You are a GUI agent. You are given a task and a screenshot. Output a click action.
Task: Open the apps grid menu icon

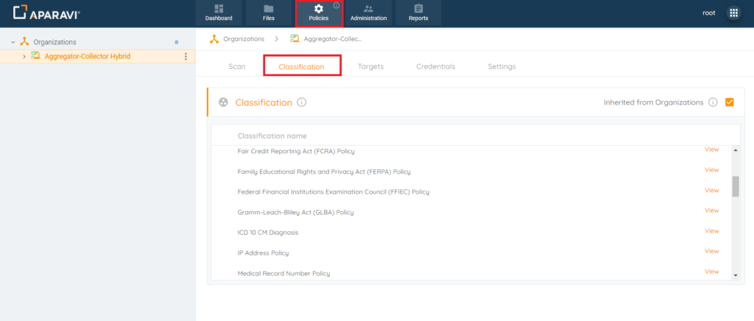[734, 13]
